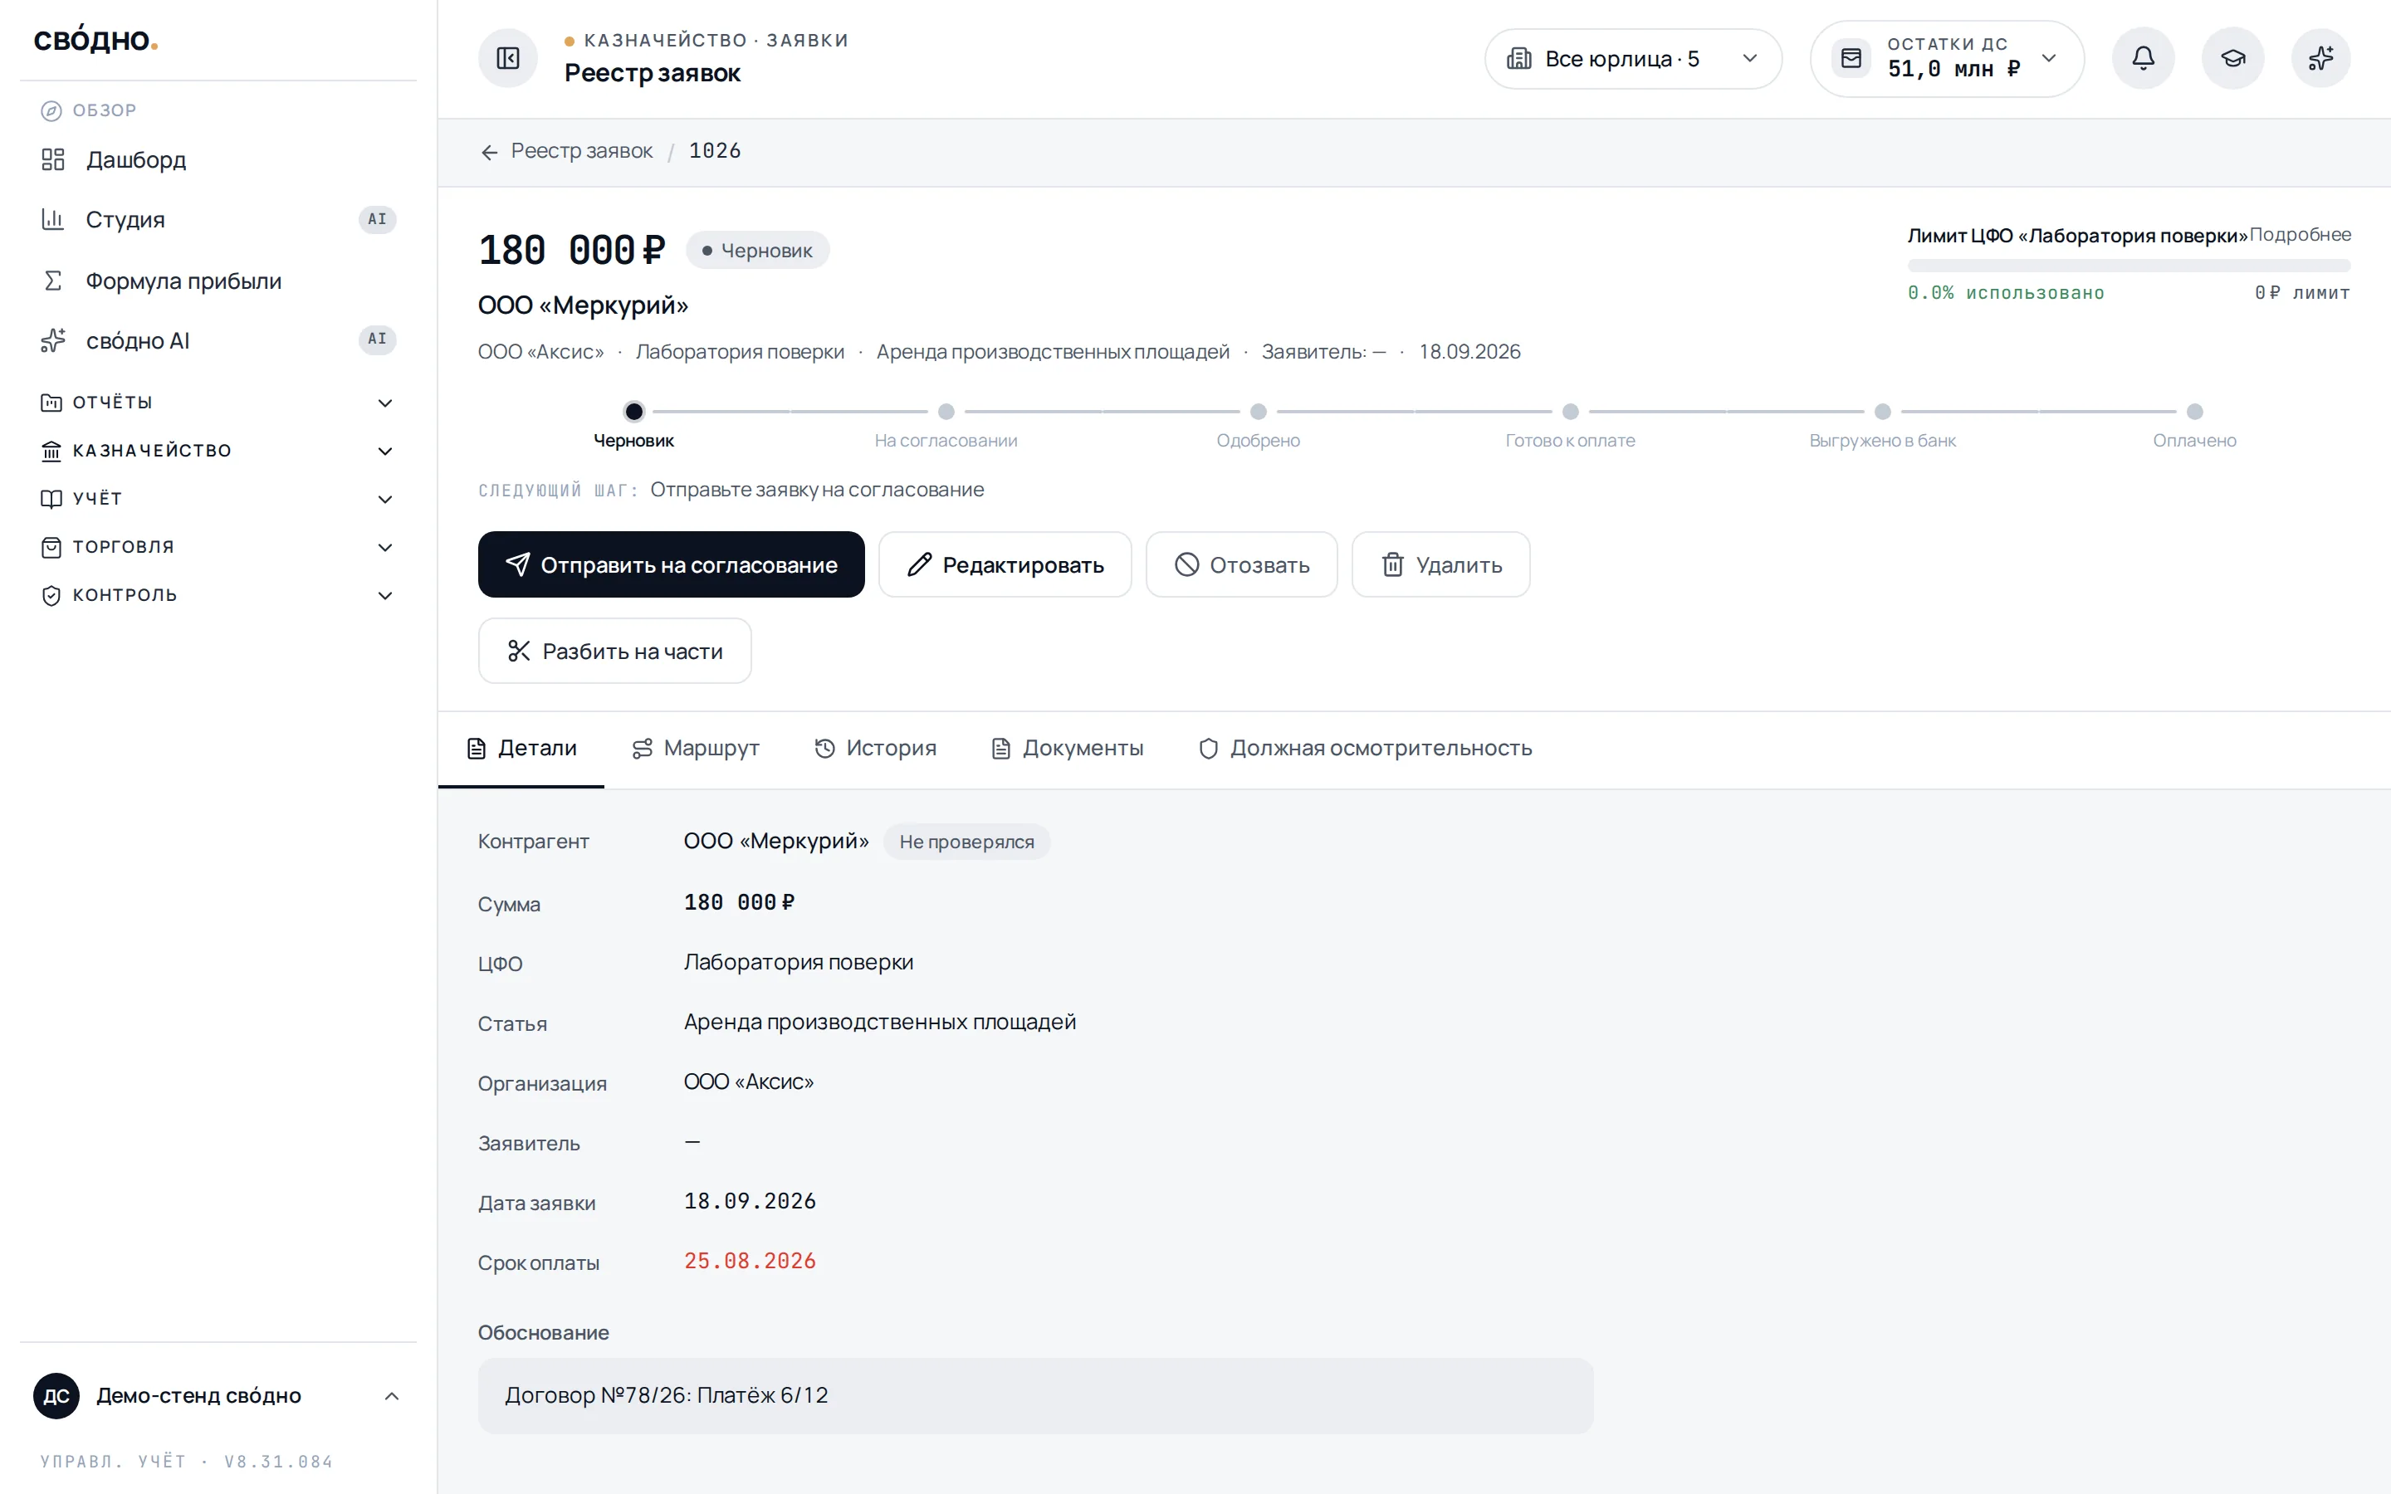2391x1494 pixels.
Task: Open Дашборд in sidebar
Action: pos(218,159)
